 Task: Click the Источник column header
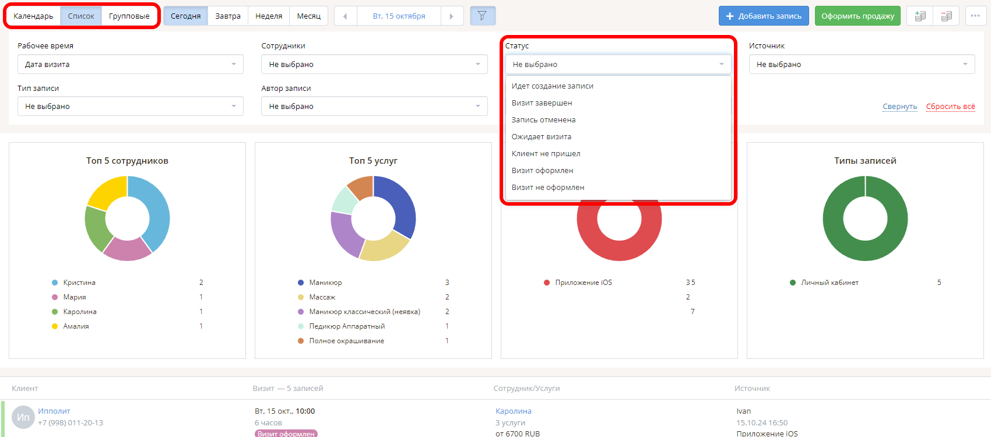pyautogui.click(x=752, y=388)
